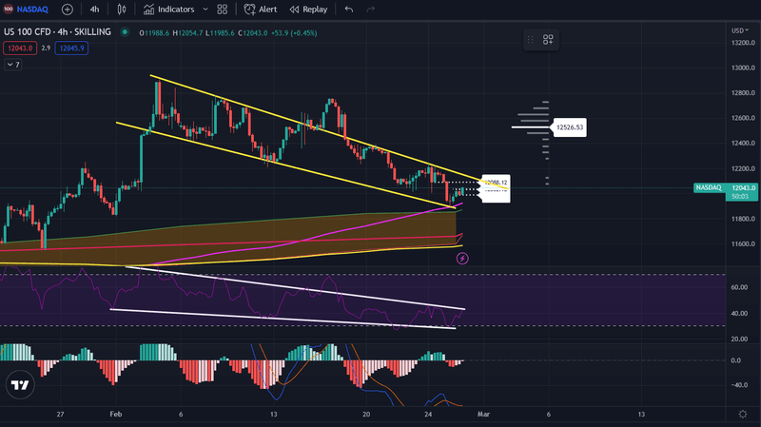Click the blue buy price 12045.9
This screenshot has height=427, width=761.
point(71,49)
